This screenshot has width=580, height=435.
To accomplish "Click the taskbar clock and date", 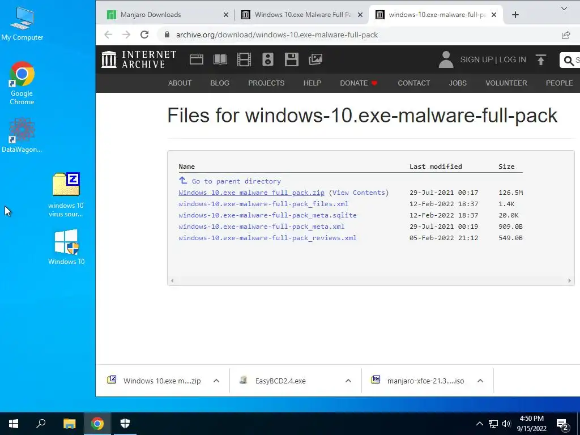I will click(x=531, y=424).
